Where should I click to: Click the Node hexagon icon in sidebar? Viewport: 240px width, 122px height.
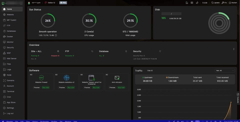pyautogui.click(x=4, y=75)
